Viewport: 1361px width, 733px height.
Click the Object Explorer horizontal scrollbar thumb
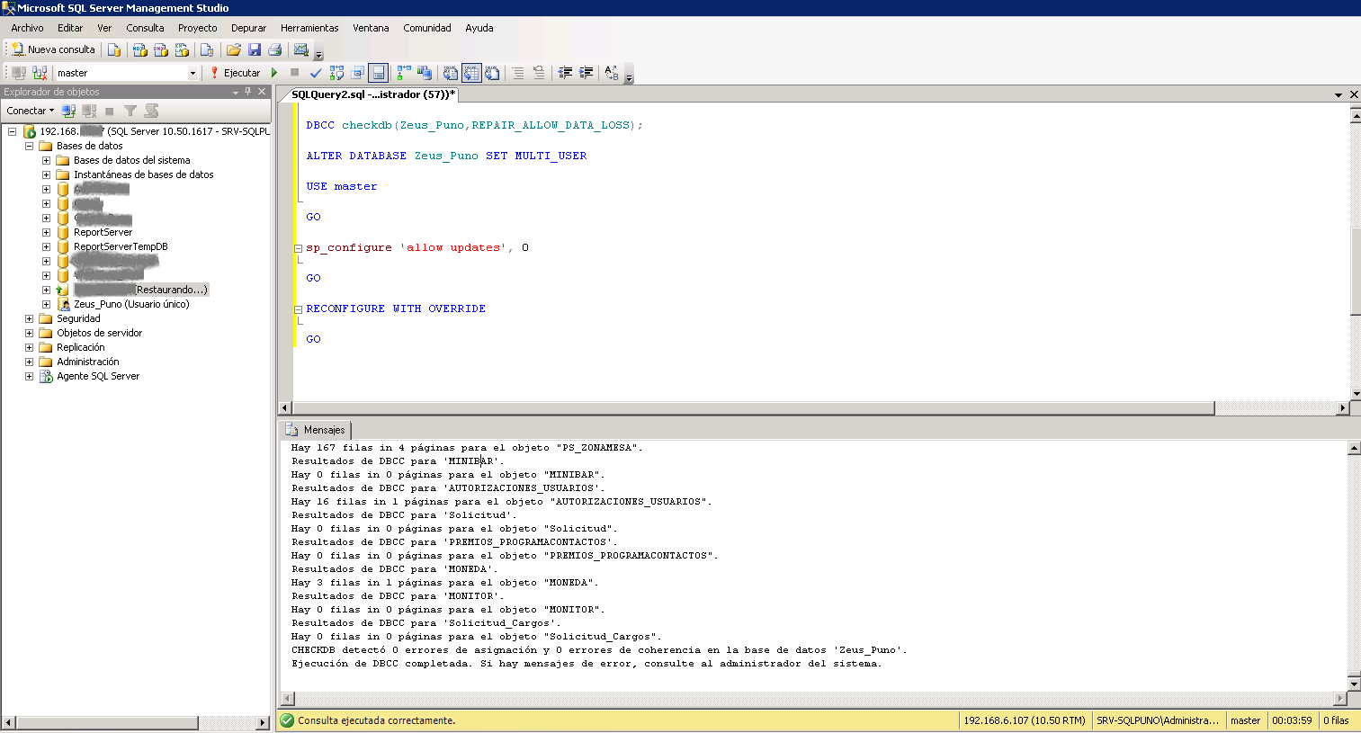(x=107, y=722)
